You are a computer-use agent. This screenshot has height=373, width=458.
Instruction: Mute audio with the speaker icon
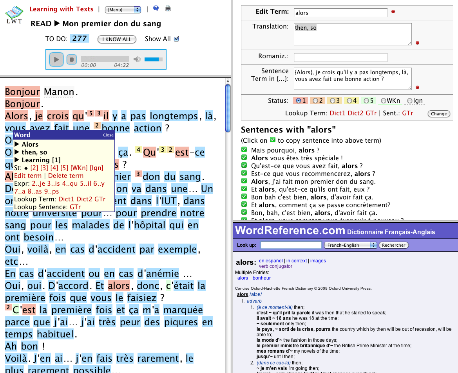pyautogui.click(x=137, y=59)
